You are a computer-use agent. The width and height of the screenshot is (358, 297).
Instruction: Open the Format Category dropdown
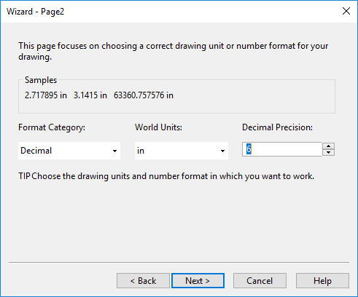tap(69, 151)
